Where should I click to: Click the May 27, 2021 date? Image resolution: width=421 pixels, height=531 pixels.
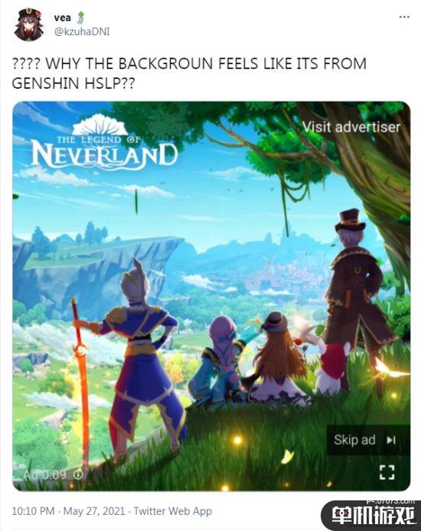(94, 511)
